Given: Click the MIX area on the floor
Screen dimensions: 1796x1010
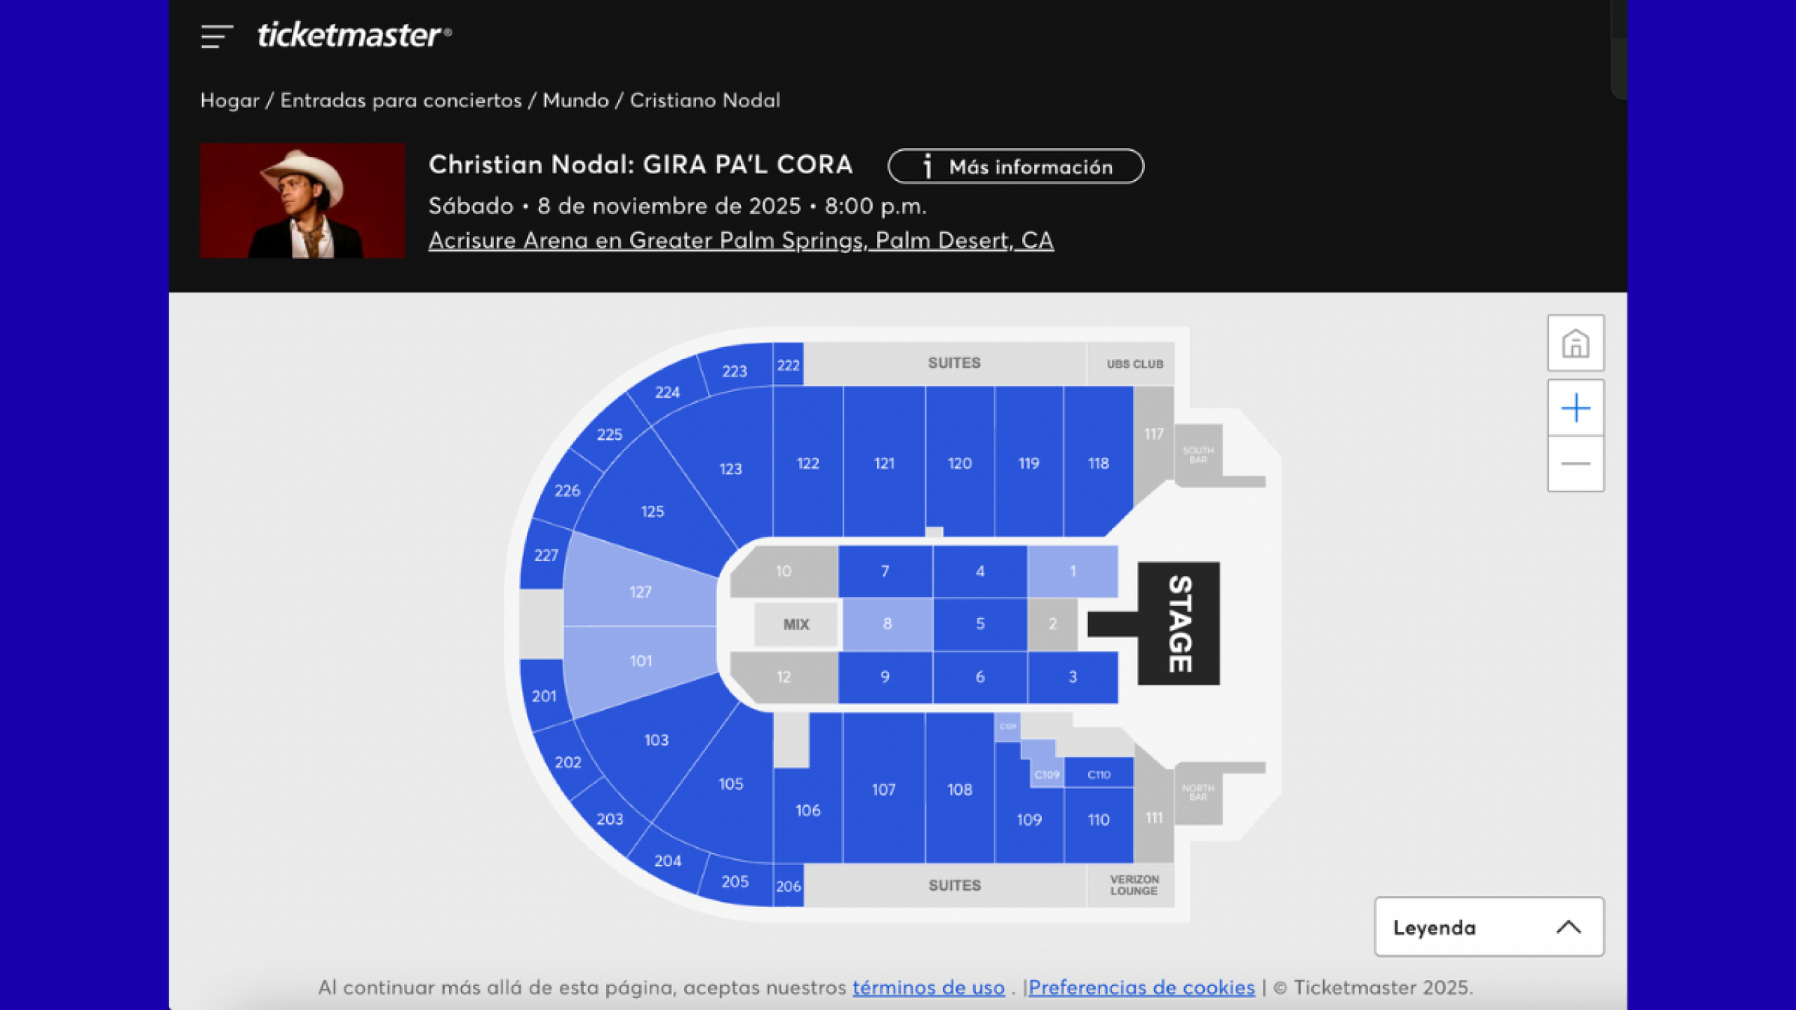Looking at the screenshot, I should click(x=797, y=623).
